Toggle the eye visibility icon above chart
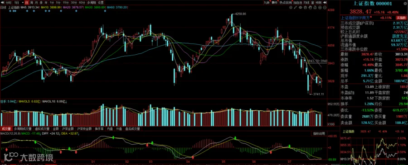 pyautogui.click(x=300, y=8)
